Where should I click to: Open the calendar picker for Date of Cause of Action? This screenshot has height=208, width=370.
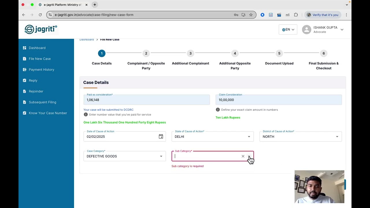pyautogui.click(x=161, y=137)
